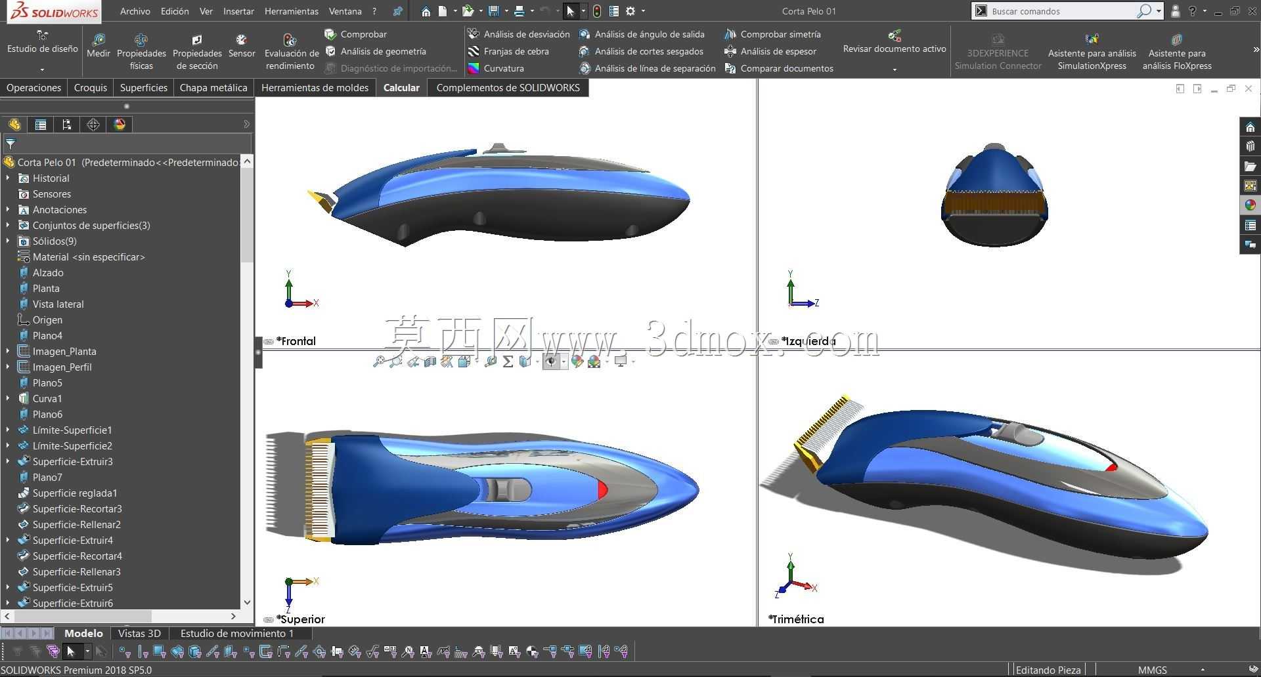Open Análisis de ángulo de salida
1261x677 pixels.
[x=642, y=34]
